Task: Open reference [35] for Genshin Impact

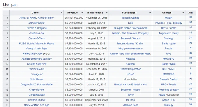Action: 190,99
